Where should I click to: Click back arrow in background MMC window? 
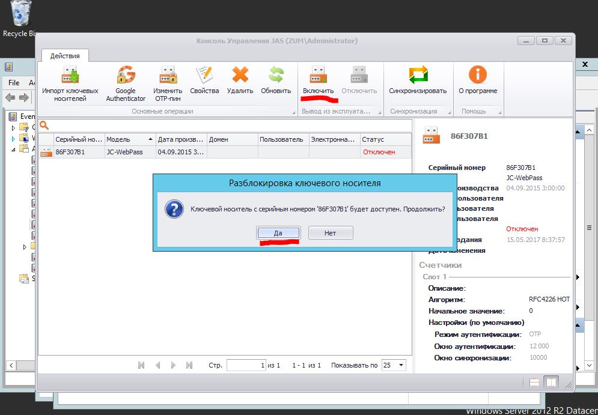10,98
